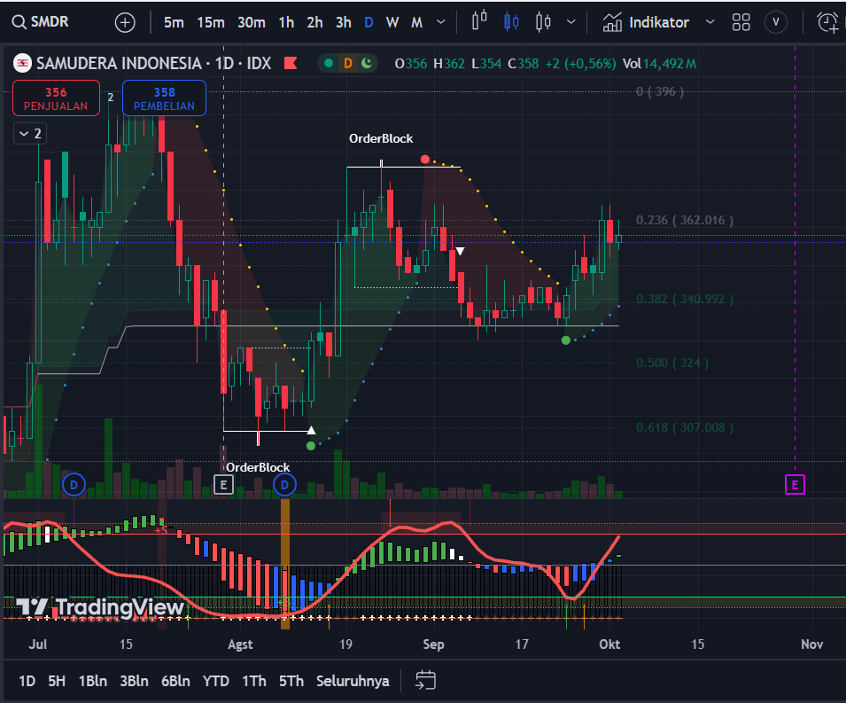Screen dimensions: 846x703
Task: Click the magenta upcoming earnings E marker
Action: [795, 485]
